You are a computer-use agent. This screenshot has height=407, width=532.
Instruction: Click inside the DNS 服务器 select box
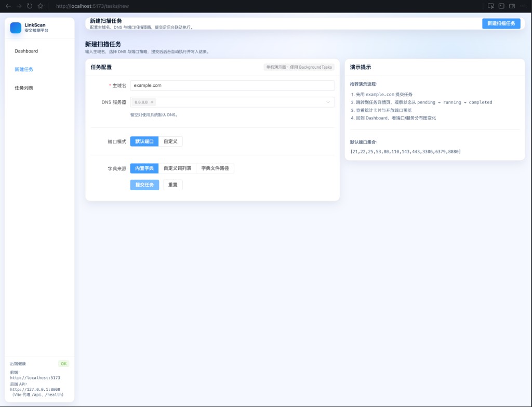click(232, 102)
